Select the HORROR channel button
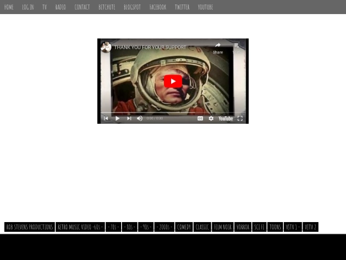This screenshot has height=260, width=346. click(x=243, y=227)
